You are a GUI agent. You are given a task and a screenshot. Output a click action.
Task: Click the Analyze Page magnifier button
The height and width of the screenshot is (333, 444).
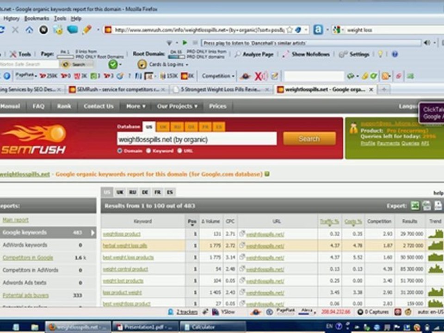(254, 54)
